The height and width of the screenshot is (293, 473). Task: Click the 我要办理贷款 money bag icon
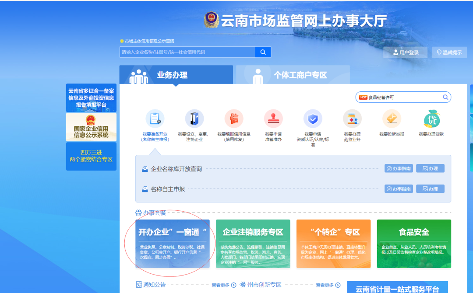click(x=431, y=119)
